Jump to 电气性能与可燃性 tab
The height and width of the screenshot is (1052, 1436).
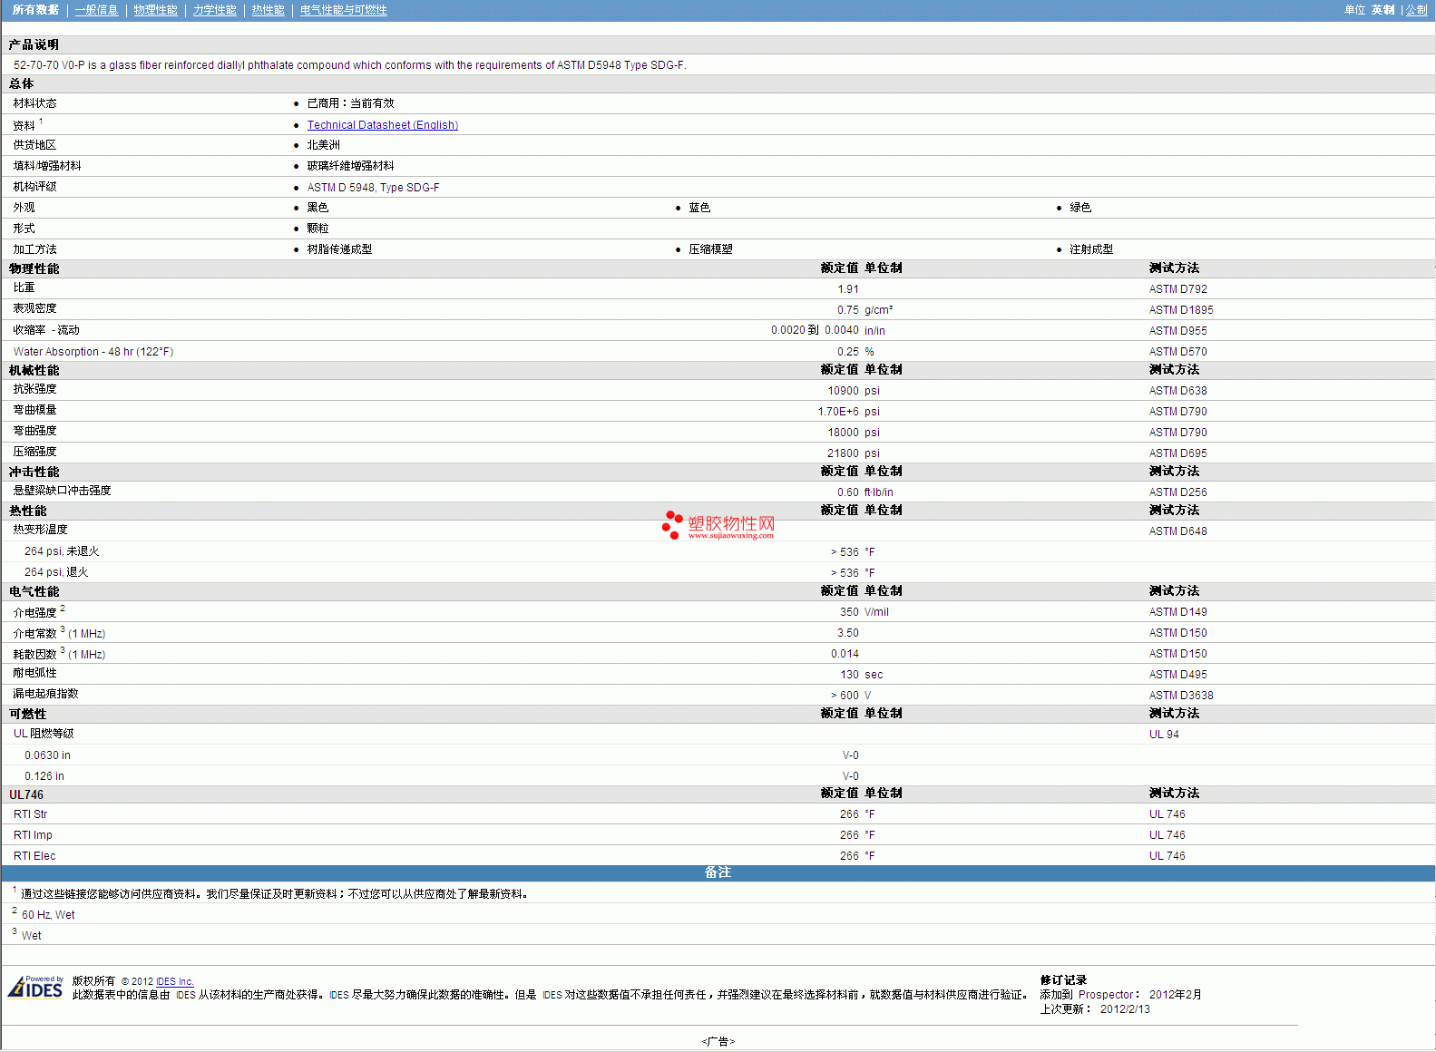click(343, 10)
